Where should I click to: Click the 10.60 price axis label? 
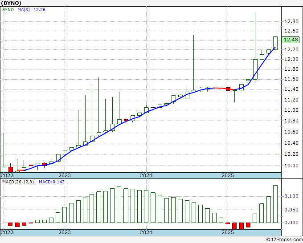click(291, 132)
